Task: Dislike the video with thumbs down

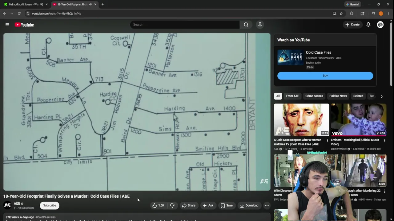Action: [172, 205]
